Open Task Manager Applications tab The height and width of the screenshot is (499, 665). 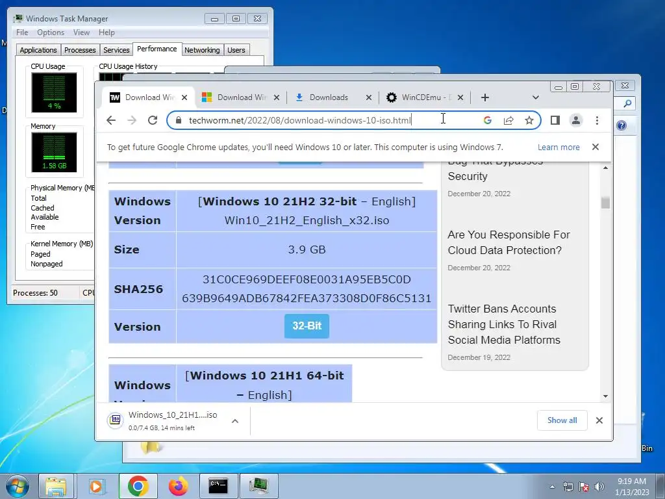point(38,50)
